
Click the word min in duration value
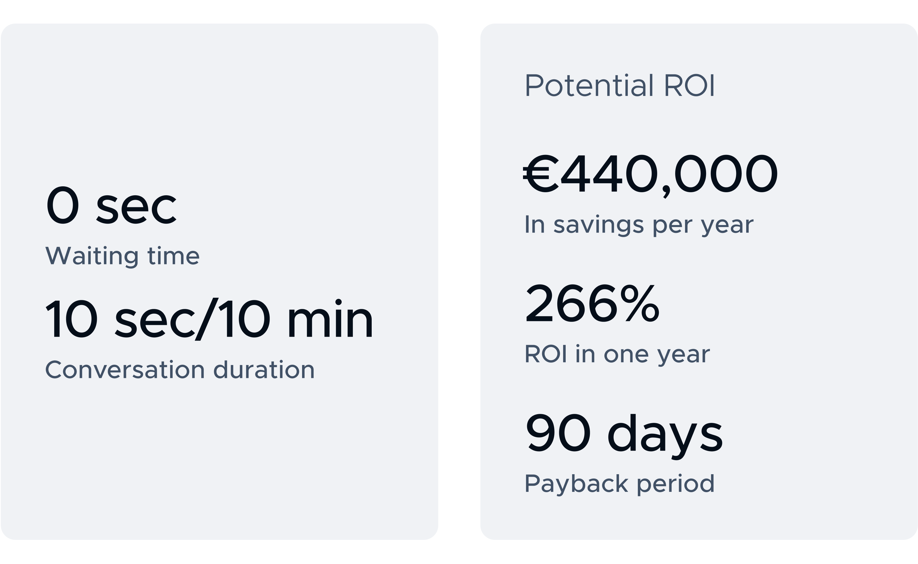330,319
